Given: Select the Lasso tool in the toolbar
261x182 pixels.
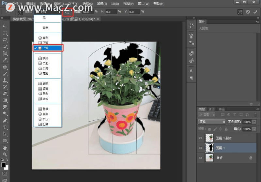Looking at the screenshot, I should 5,40.
